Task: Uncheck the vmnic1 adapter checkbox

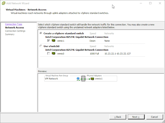Action: [48, 41]
